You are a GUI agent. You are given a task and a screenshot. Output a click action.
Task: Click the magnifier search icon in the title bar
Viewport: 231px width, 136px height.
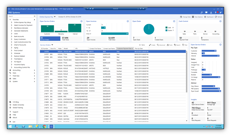pos(202,12)
